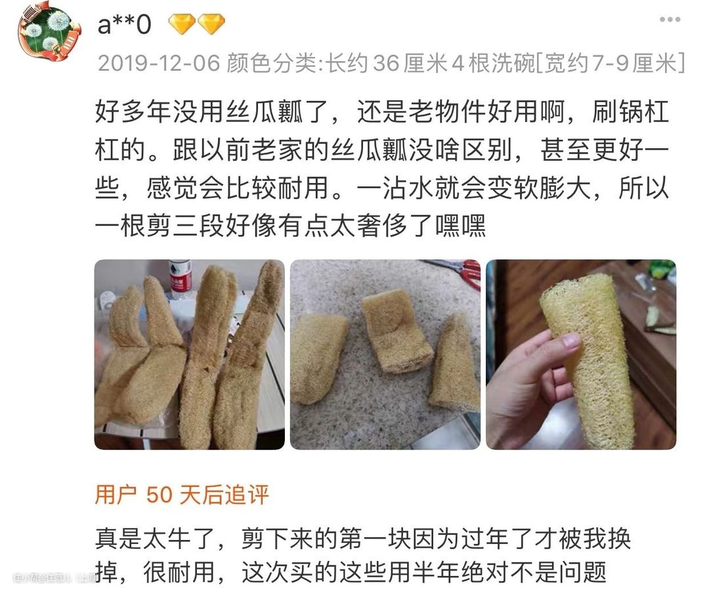Click the 宽约7-9厘米 bracketed size text

coord(611,63)
